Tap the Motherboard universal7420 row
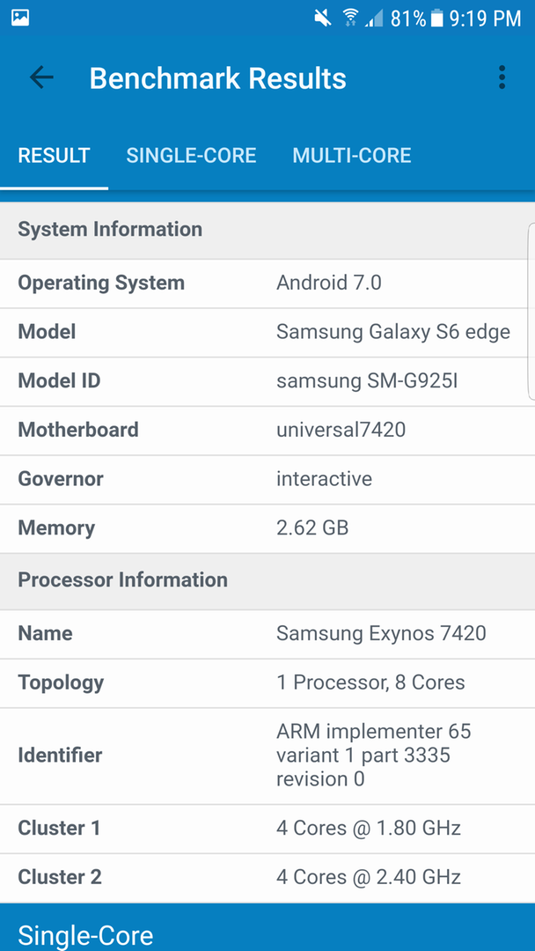 267,431
